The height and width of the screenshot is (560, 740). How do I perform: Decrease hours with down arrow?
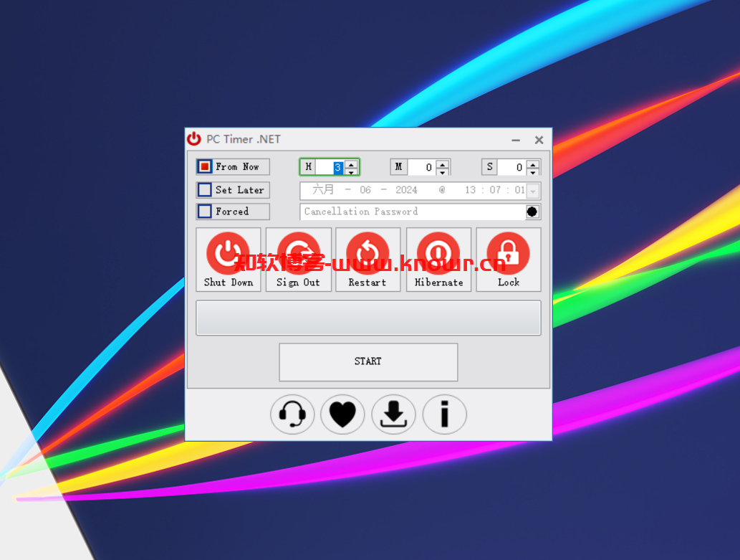tap(351, 171)
